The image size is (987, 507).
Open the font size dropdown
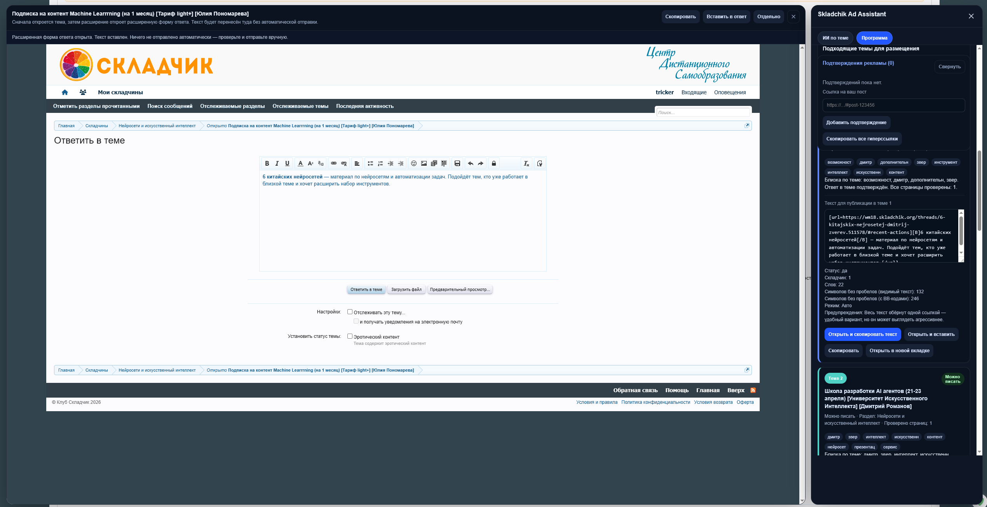(310, 163)
